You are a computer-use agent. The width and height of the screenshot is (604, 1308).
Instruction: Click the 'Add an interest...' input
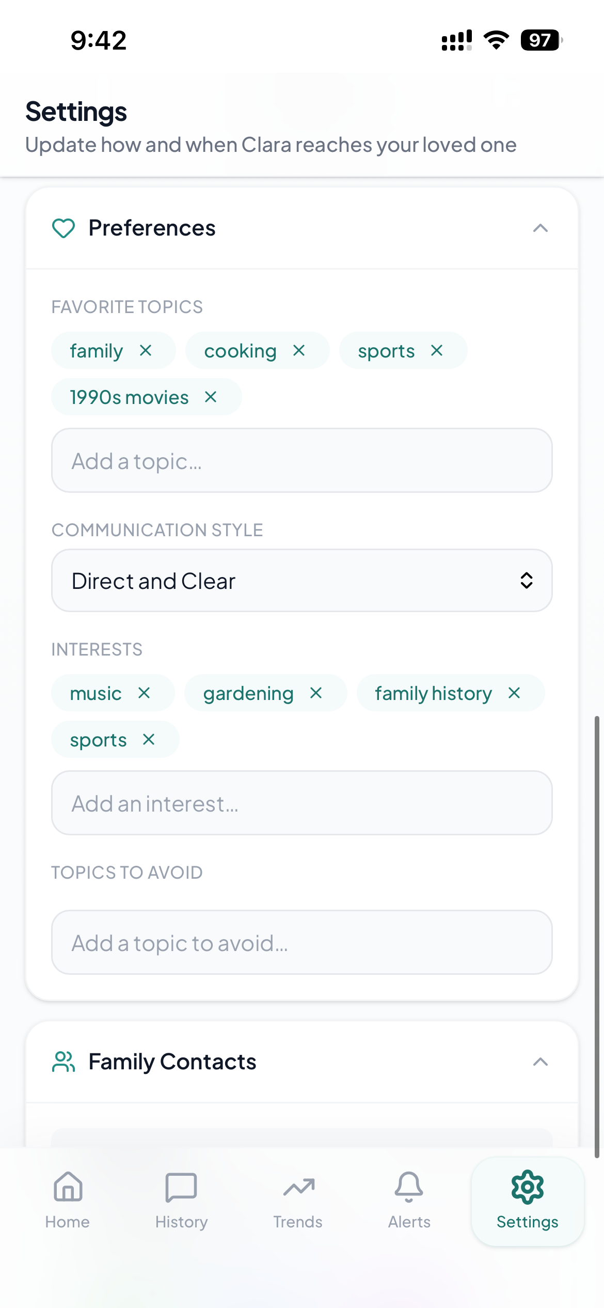[302, 803]
